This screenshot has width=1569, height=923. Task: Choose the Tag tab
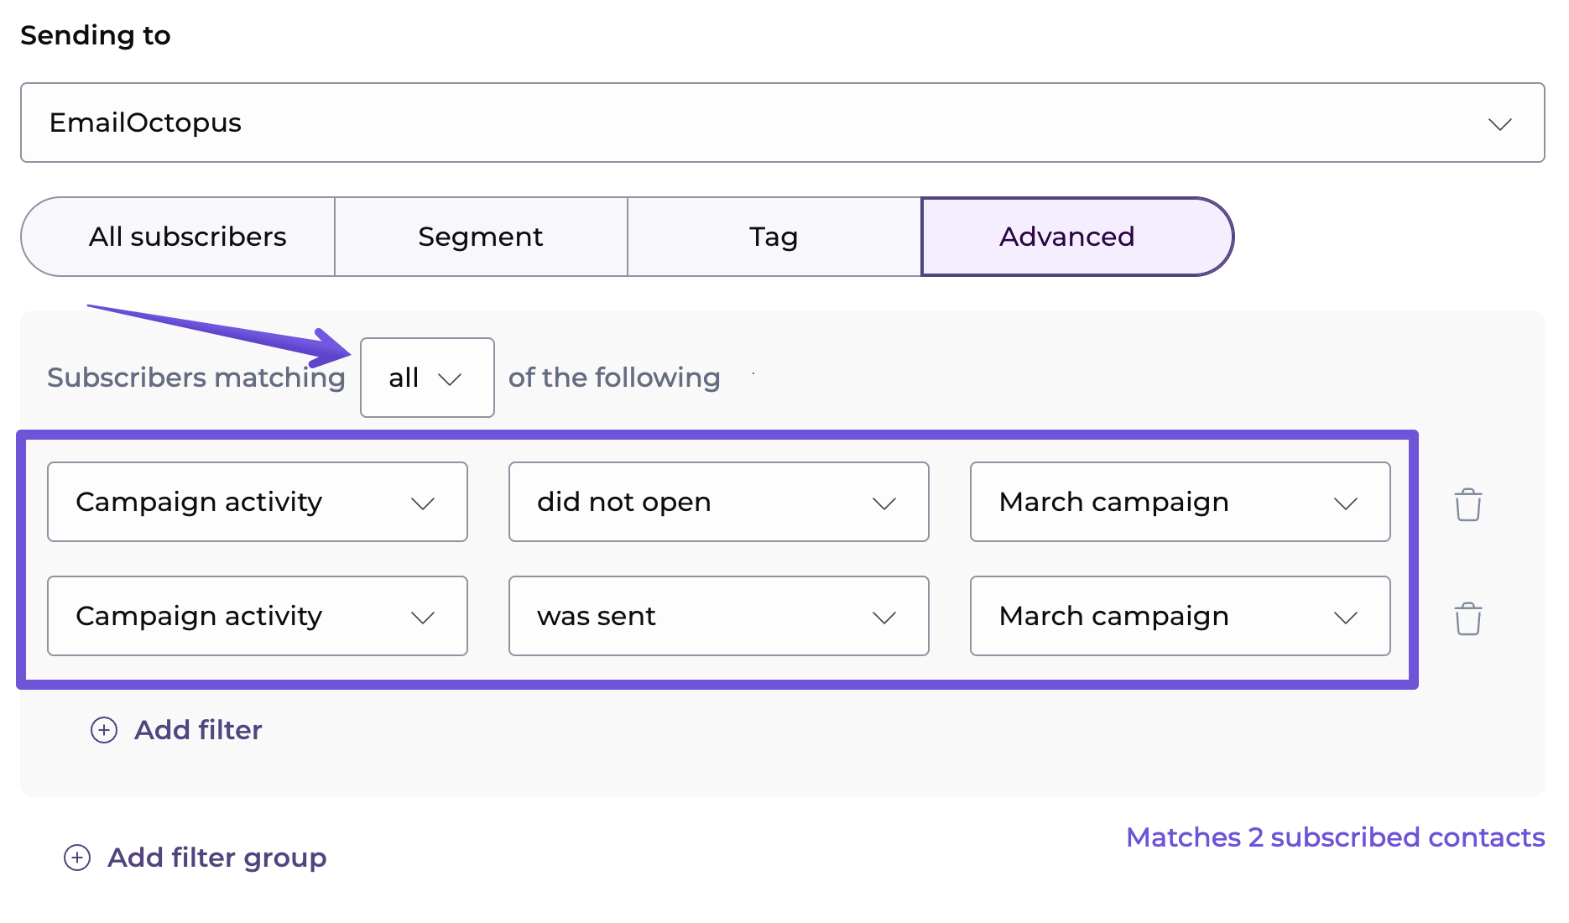(774, 237)
